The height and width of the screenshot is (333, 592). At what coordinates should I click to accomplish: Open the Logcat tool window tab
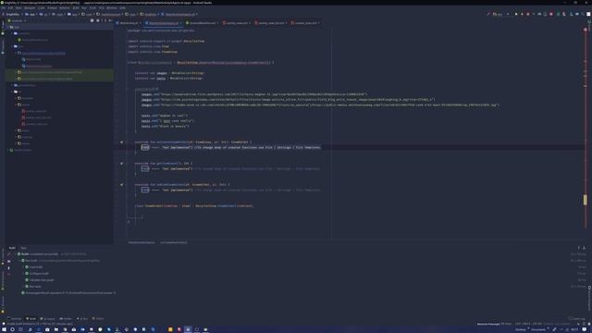(x=47, y=318)
